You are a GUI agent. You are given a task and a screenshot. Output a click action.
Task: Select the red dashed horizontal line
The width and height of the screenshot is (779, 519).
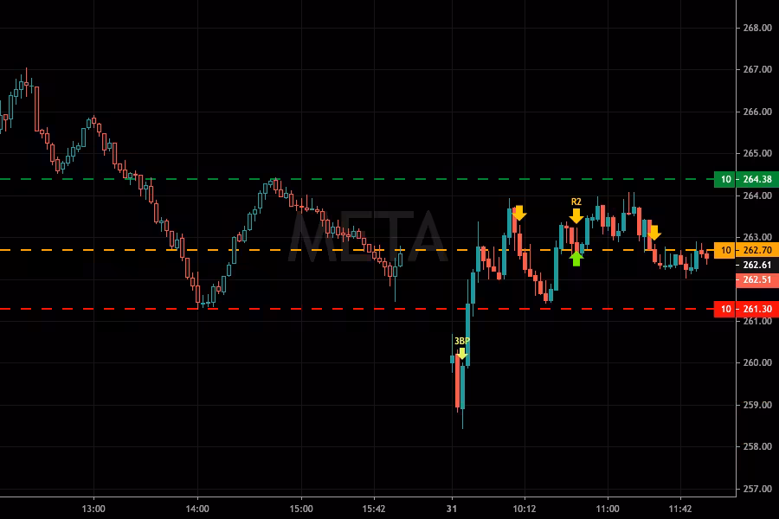tap(346, 309)
